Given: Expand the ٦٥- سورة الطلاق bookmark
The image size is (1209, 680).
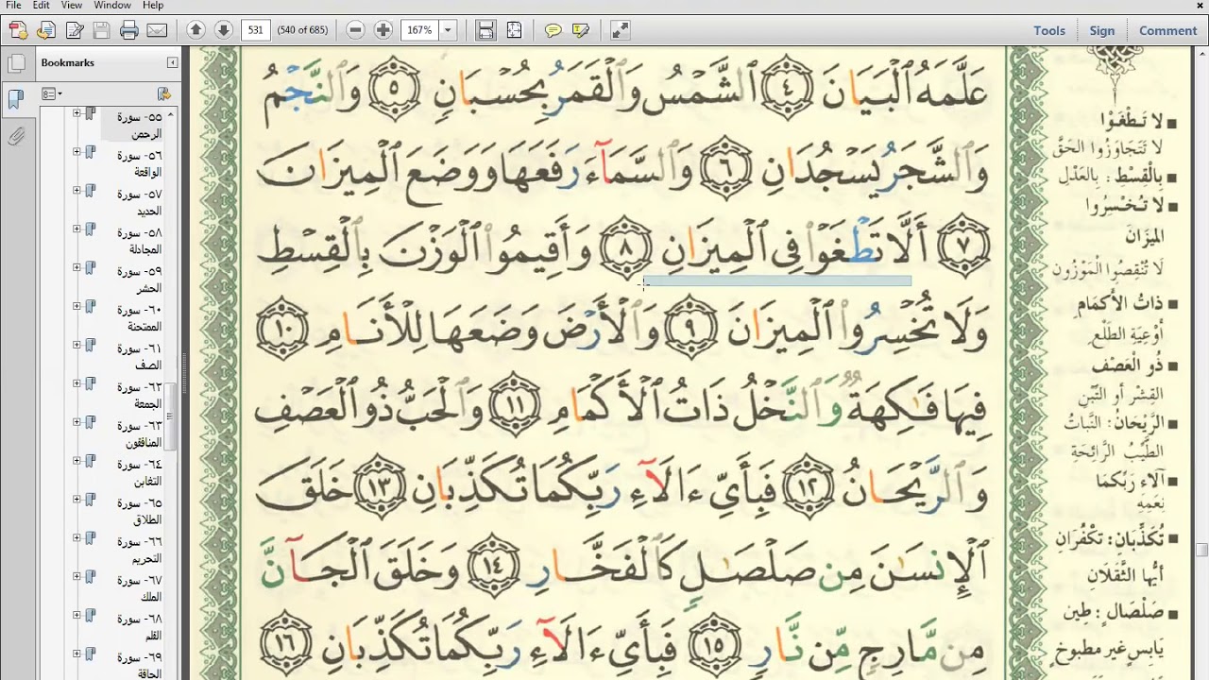Looking at the screenshot, I should (x=77, y=500).
